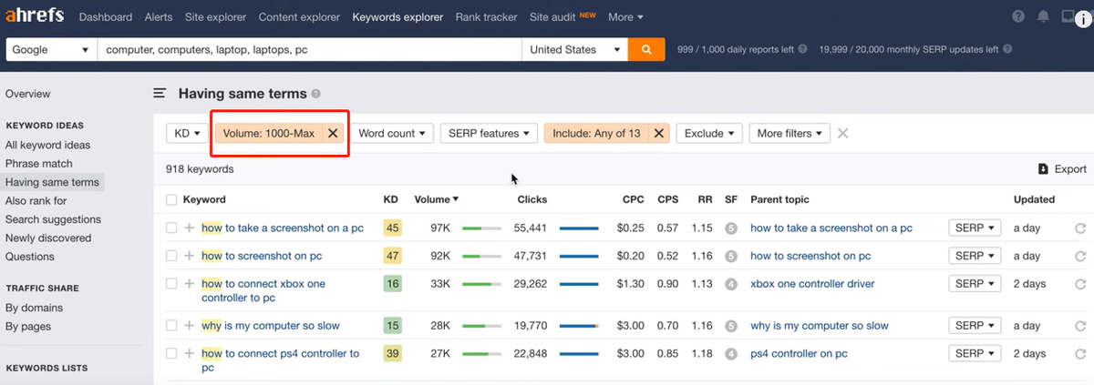This screenshot has height=385, width=1094.
Task: Open parent topic 'xbox one controller driver' link
Action: (812, 284)
